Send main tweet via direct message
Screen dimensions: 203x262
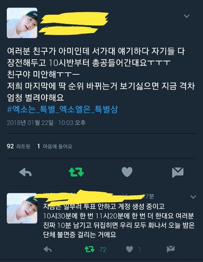tap(178, 172)
